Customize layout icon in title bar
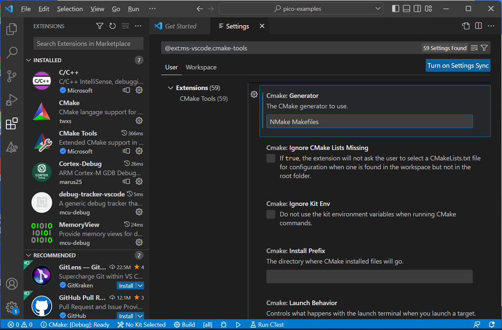The height and width of the screenshot is (330, 502). 428,8
